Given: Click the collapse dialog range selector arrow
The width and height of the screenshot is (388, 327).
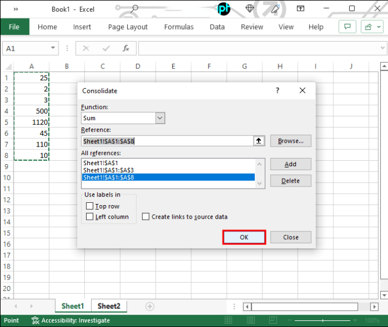Looking at the screenshot, I should [x=259, y=141].
